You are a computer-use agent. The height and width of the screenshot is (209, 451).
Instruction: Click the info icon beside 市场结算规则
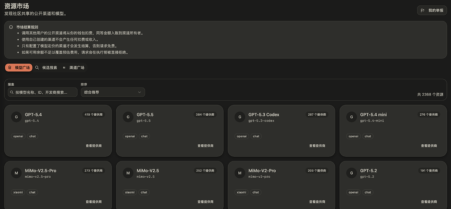click(11, 27)
